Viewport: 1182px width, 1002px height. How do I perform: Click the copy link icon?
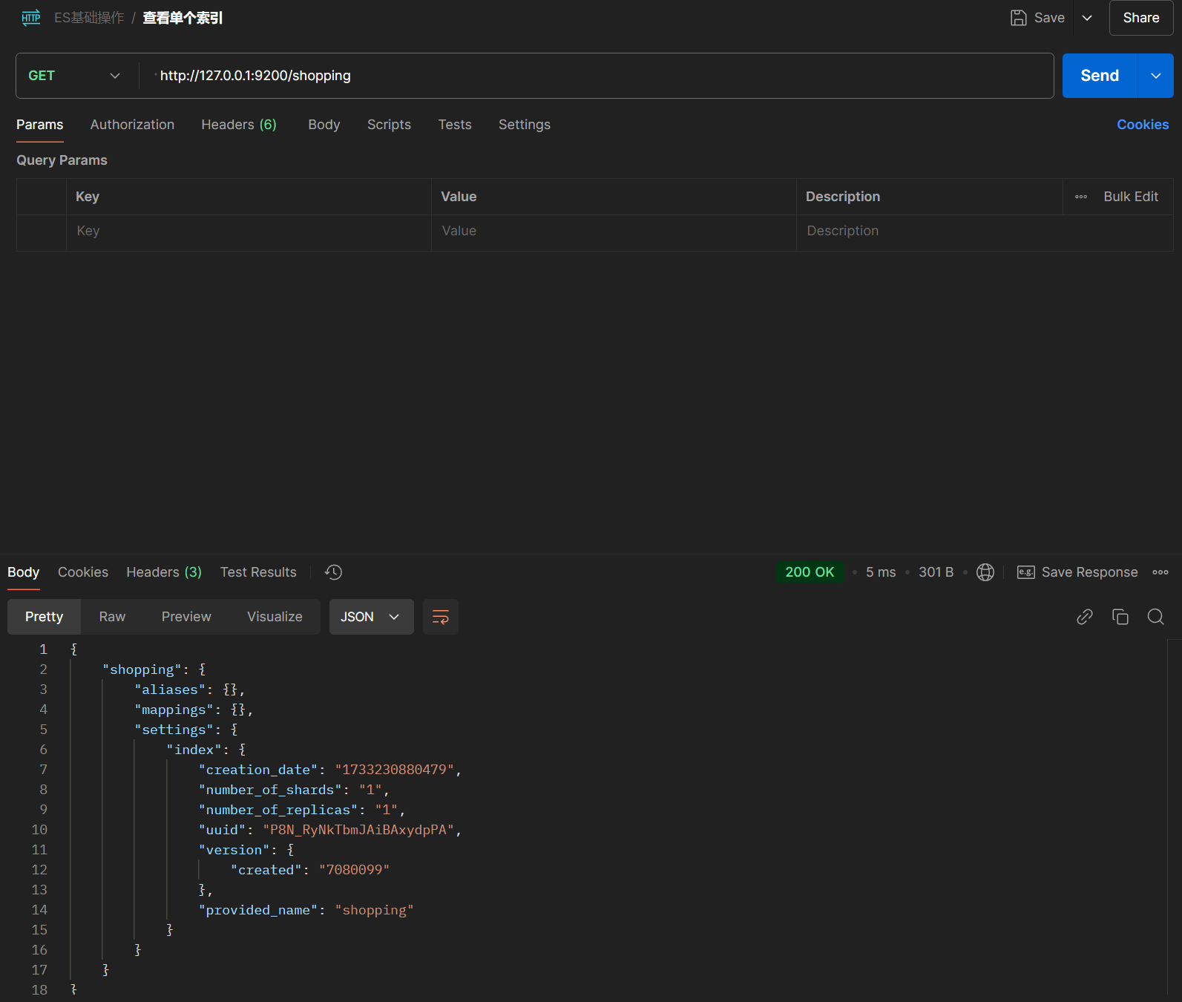coord(1085,617)
